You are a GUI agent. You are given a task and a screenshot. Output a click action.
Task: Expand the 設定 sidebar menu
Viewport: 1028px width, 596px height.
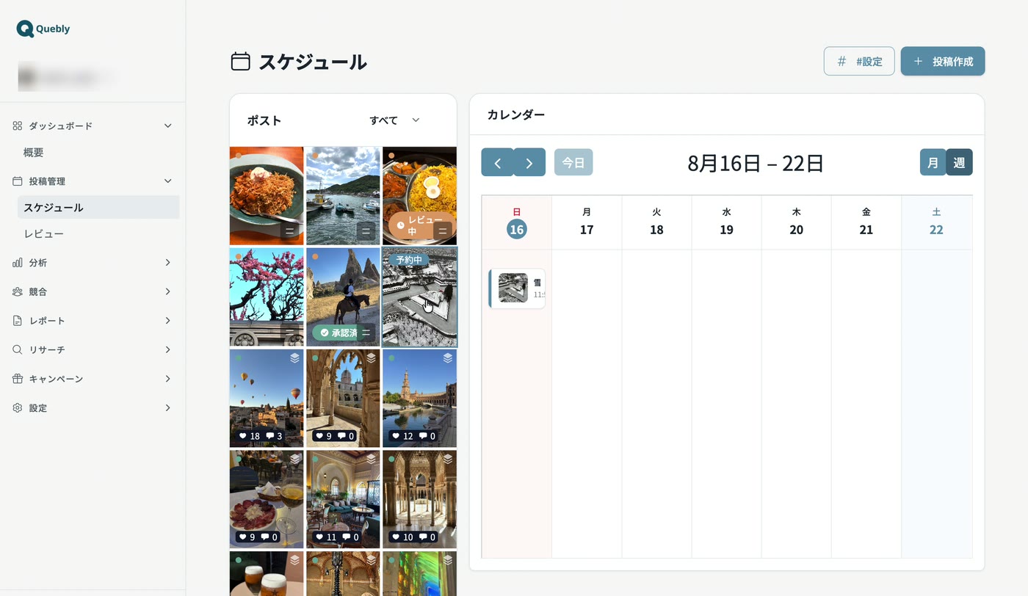pyautogui.click(x=167, y=407)
